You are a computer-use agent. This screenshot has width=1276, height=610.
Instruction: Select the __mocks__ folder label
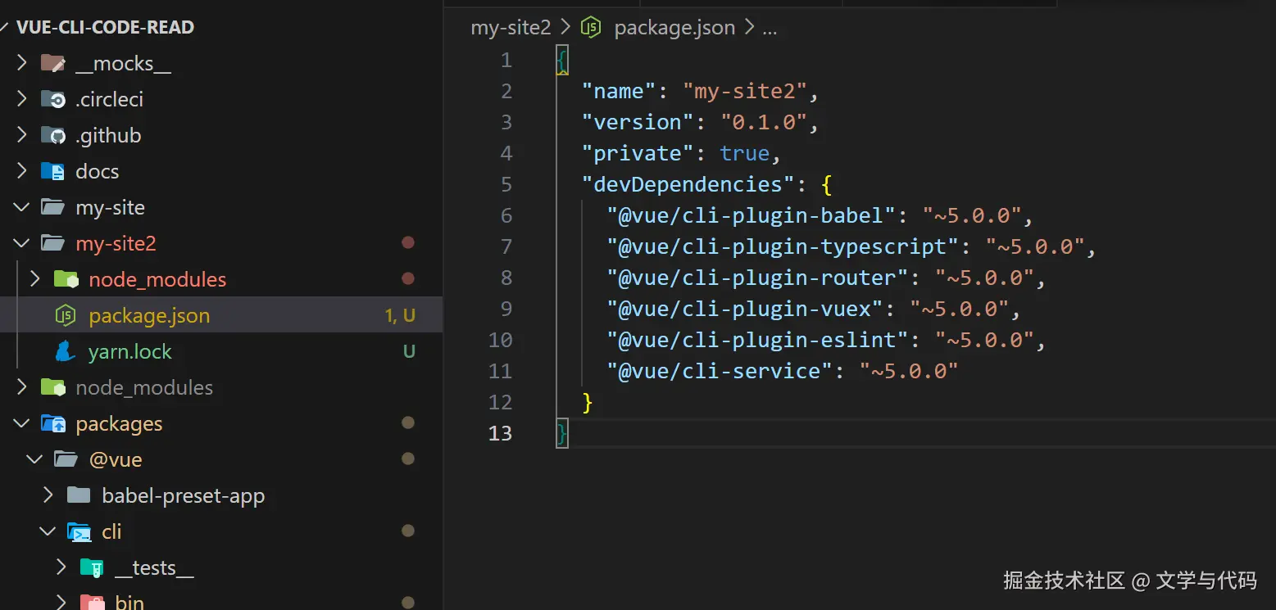click(x=123, y=63)
